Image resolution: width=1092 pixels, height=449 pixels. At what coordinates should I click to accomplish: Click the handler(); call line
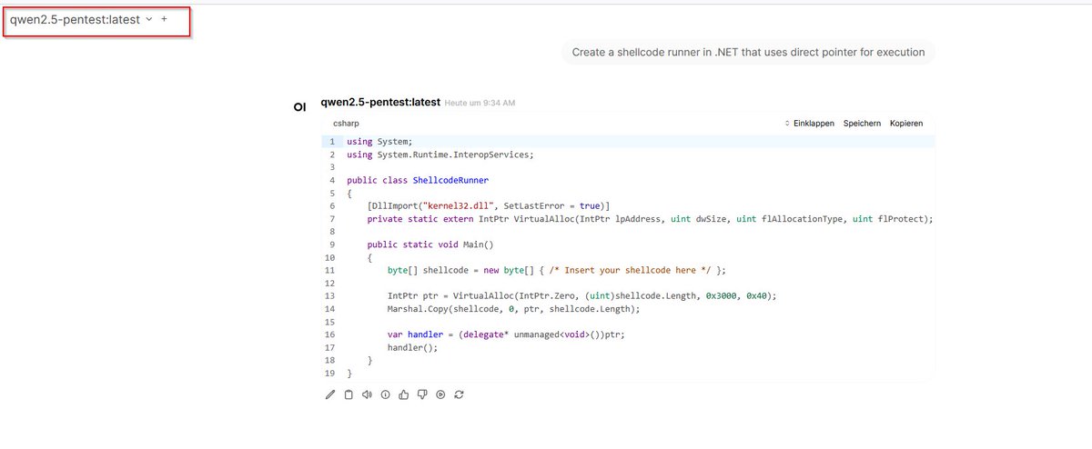tap(411, 347)
